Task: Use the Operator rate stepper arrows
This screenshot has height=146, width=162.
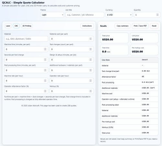Action: (x=91, y=81)
